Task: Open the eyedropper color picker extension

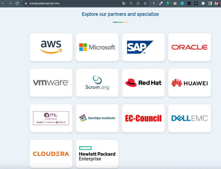Action: pos(161,3)
